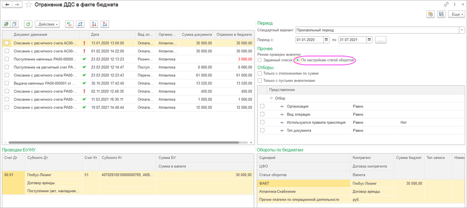
Task: Copy link to this form
Action: (x=446, y=4)
